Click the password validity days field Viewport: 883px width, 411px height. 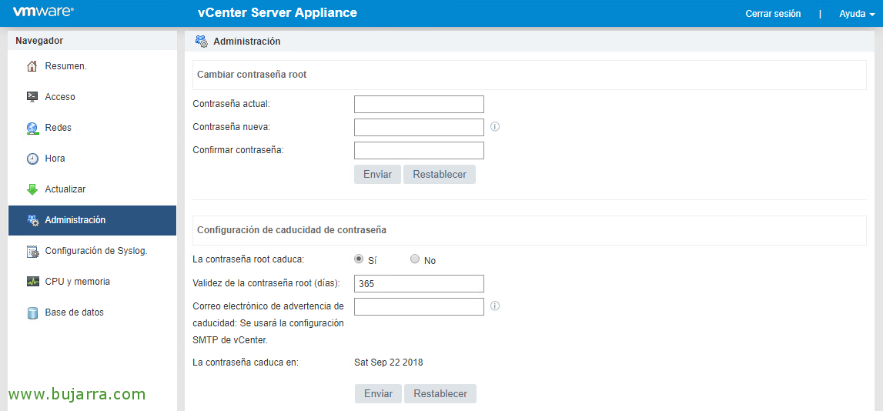click(419, 284)
